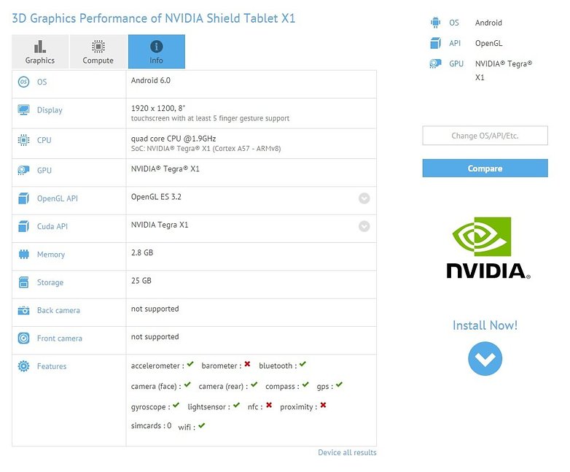Image resolution: width=570 pixels, height=472 pixels.
Task: Click the Cuda API cube icon
Action: click(23, 226)
